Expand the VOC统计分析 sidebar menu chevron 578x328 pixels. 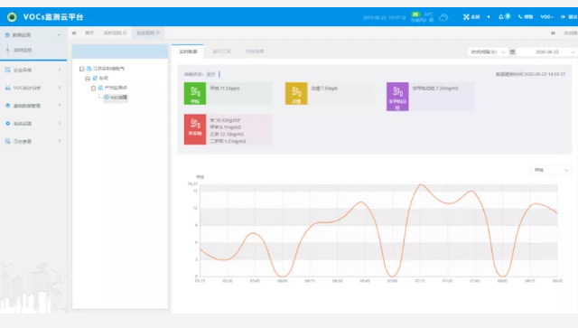(x=60, y=88)
